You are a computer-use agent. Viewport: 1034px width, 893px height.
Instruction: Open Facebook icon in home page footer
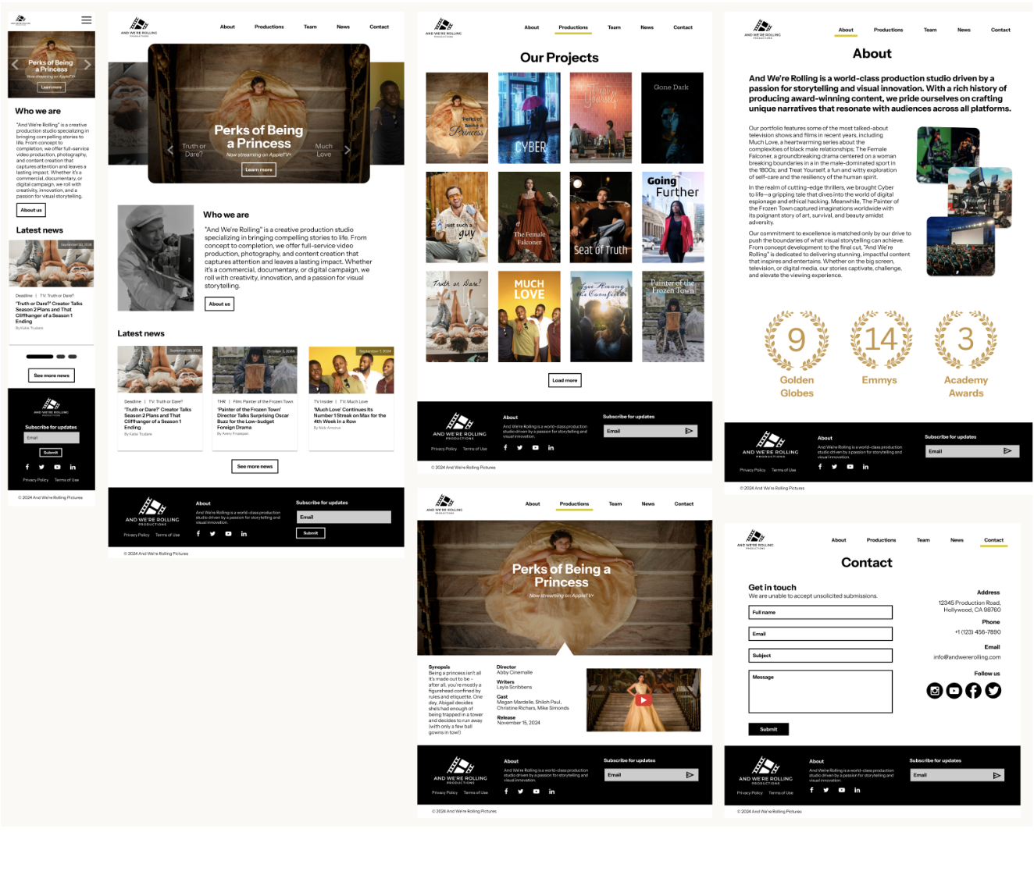tap(198, 534)
